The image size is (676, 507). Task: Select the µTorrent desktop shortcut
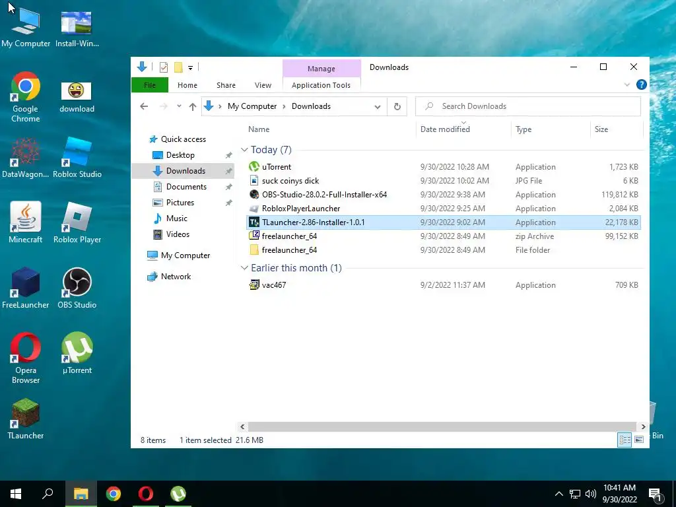pos(77,353)
